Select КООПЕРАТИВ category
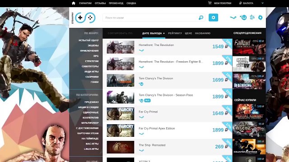Viewport: 289px width, 162px height. click(x=90, y=117)
